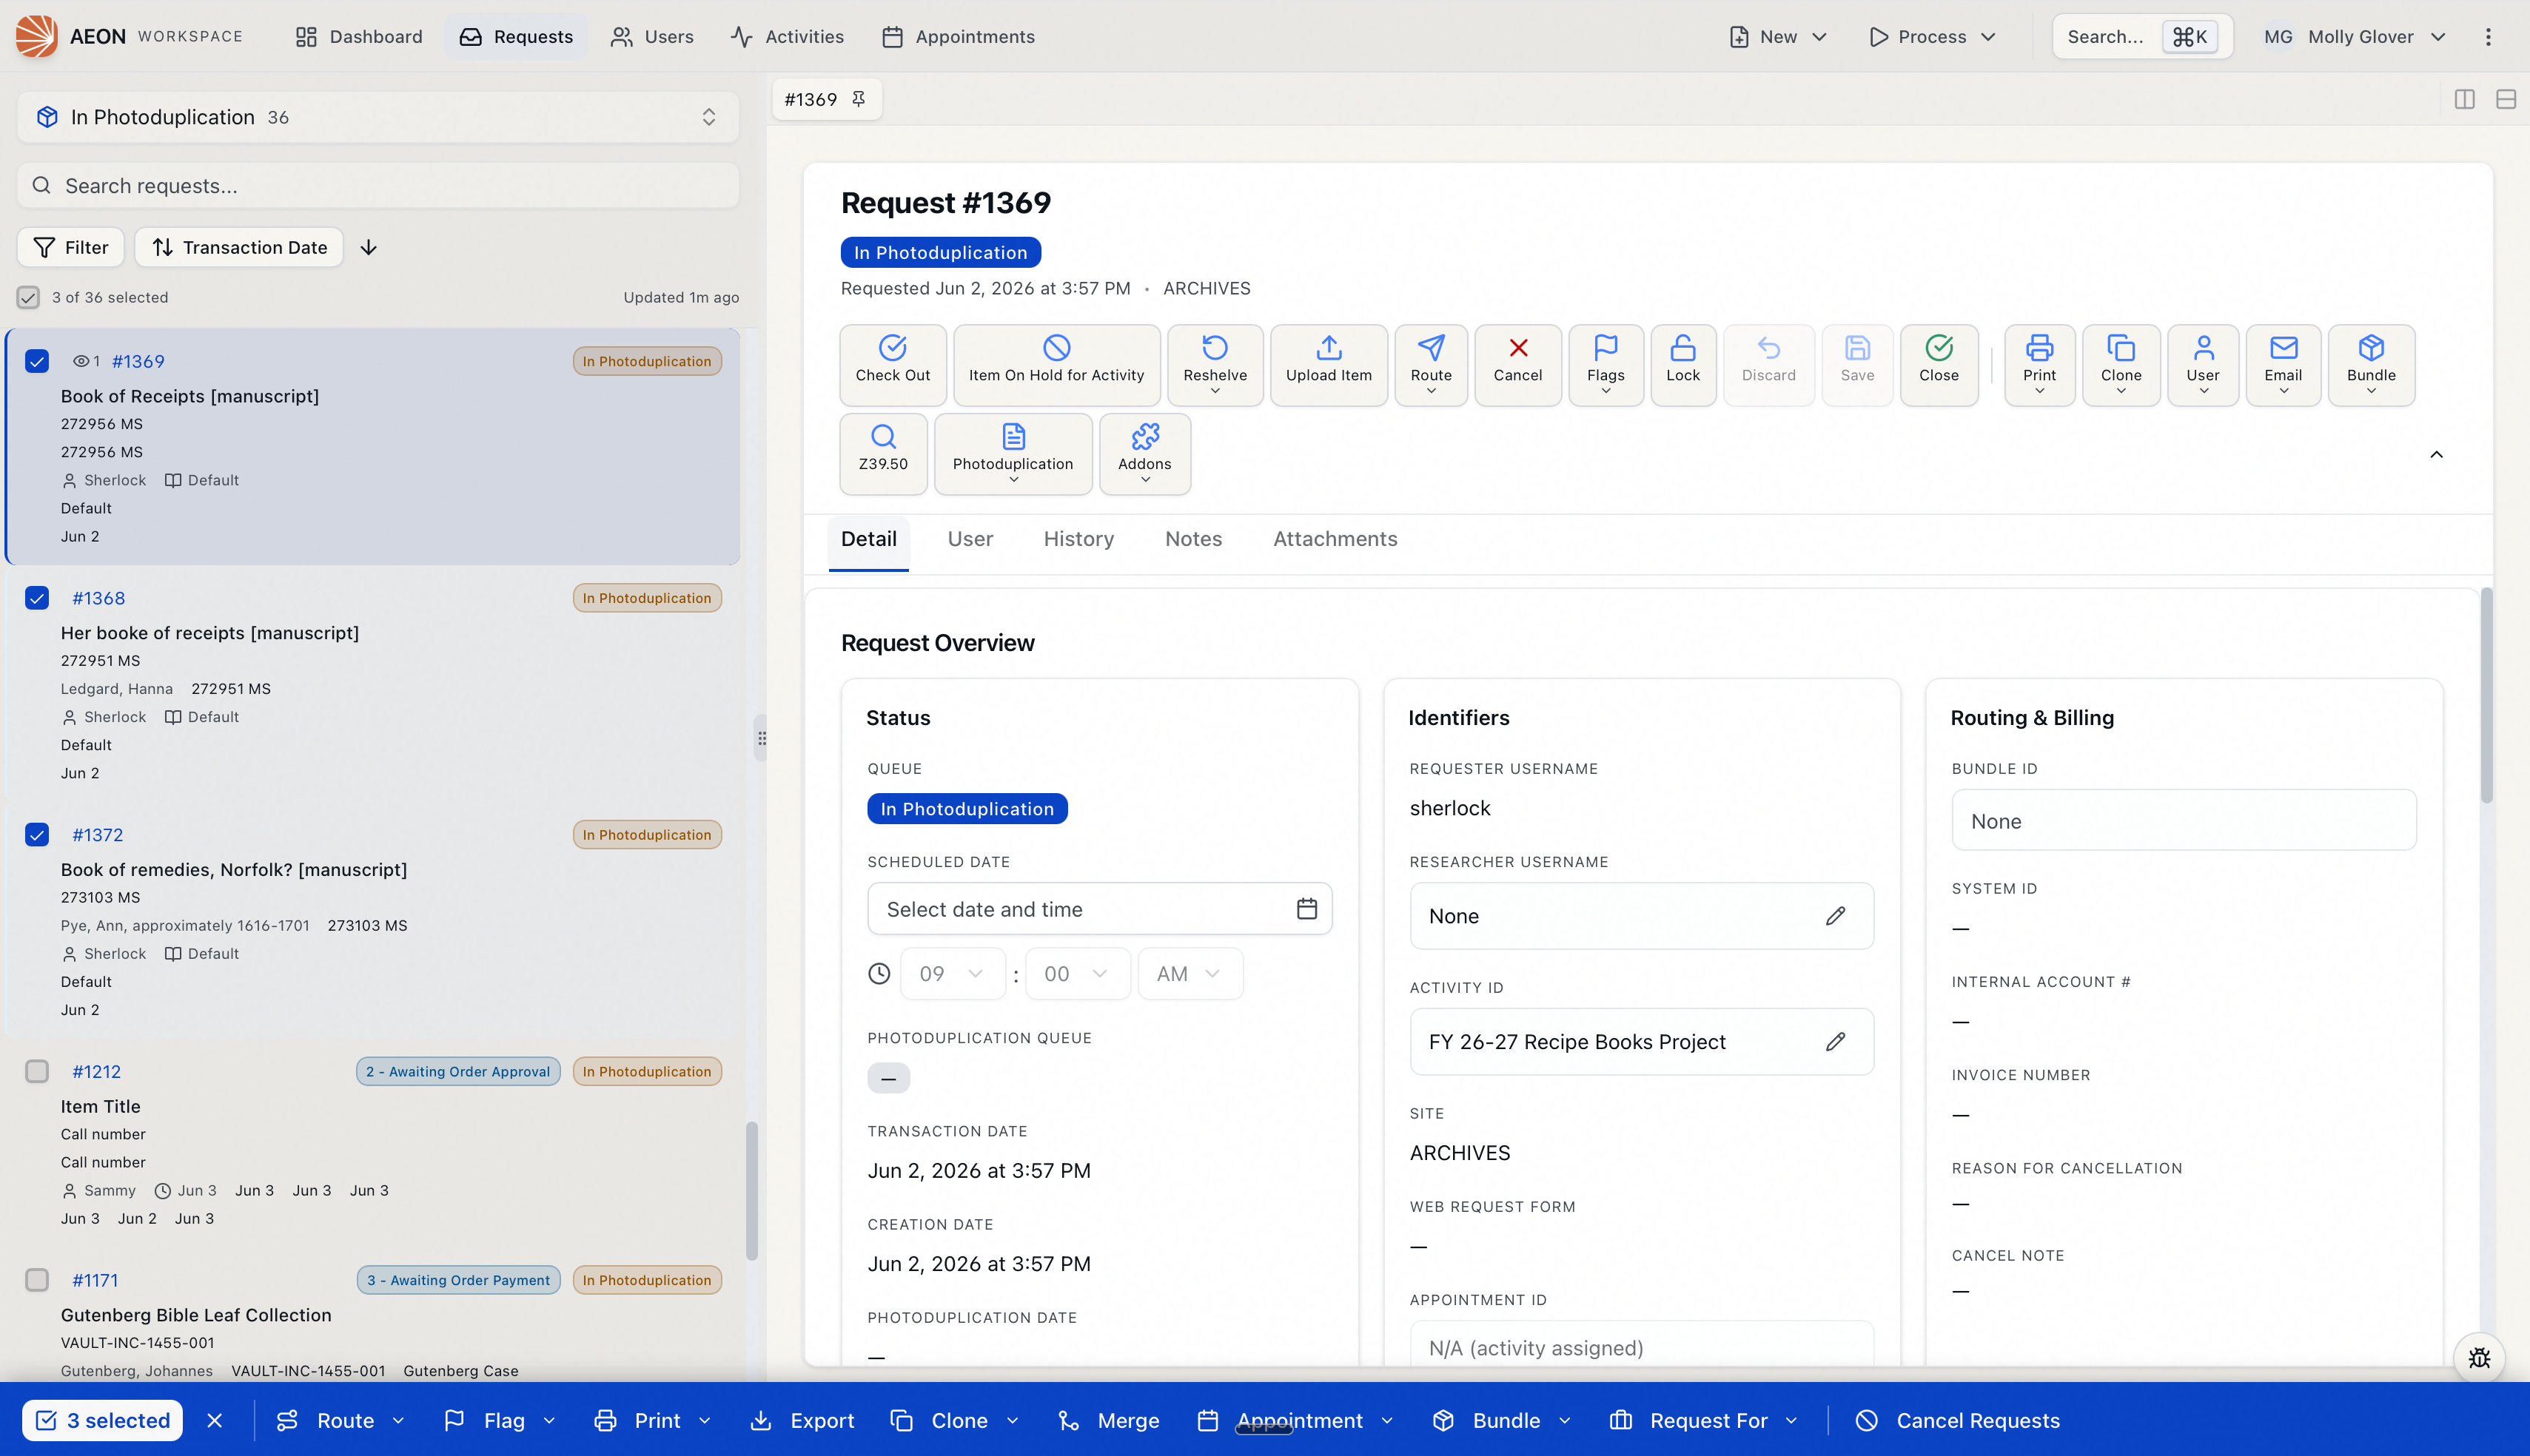Edit Activity ID with pencil icon

[x=1835, y=1042]
